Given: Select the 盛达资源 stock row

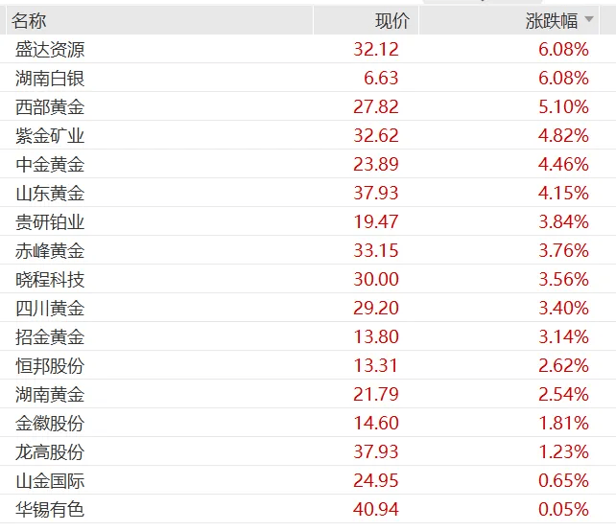Looking at the screenshot, I should click(x=50, y=49).
